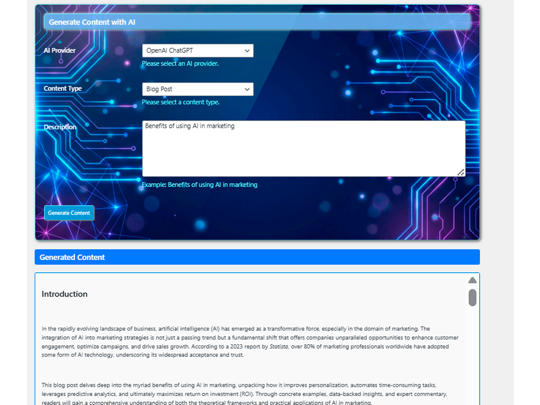Click the scrollbar thumb in Generated Content panel
The image size is (540, 405).
coord(472,297)
